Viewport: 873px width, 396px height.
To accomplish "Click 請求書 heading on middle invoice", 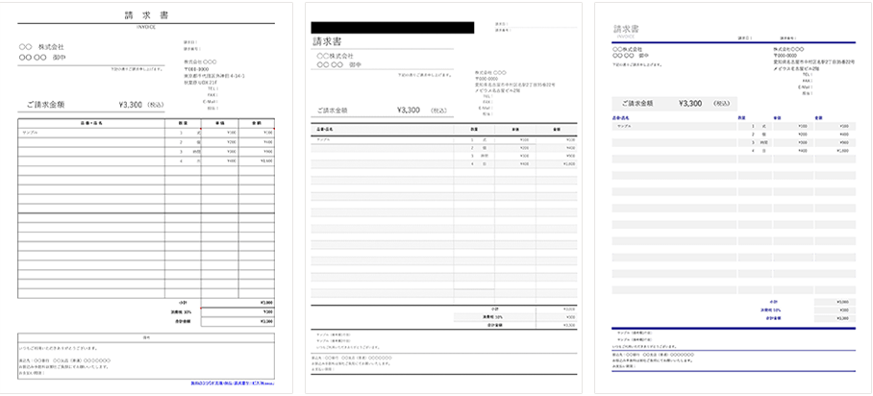I will click(x=327, y=41).
